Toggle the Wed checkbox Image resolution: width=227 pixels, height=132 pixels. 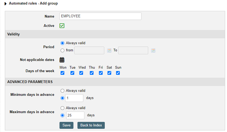click(81, 73)
